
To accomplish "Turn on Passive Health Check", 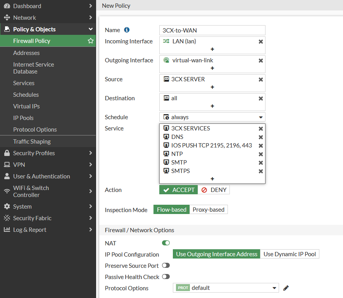I will click(166, 277).
